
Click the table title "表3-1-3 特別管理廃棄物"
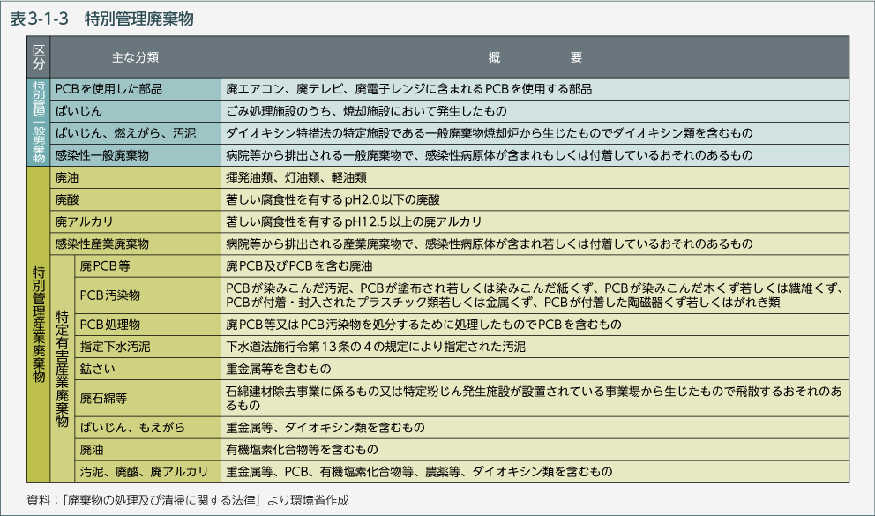[x=102, y=18]
